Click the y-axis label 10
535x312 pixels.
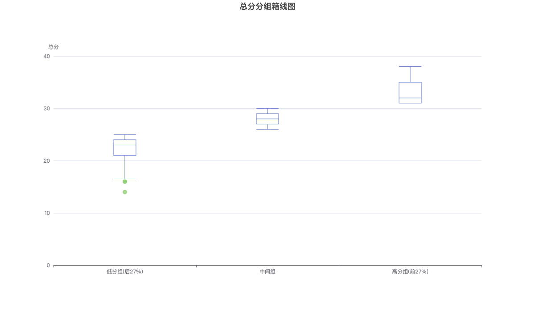coord(47,213)
